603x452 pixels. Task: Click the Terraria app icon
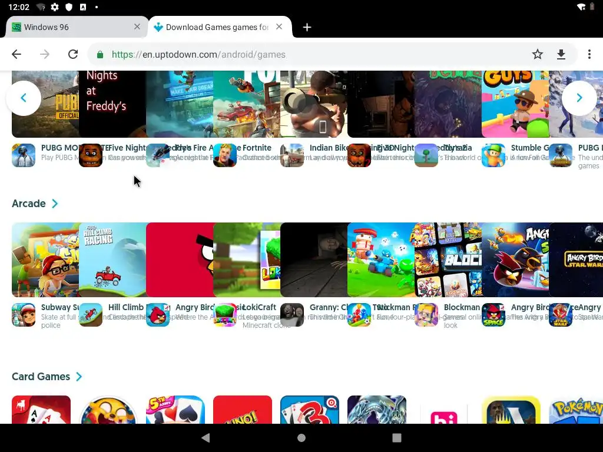426,155
